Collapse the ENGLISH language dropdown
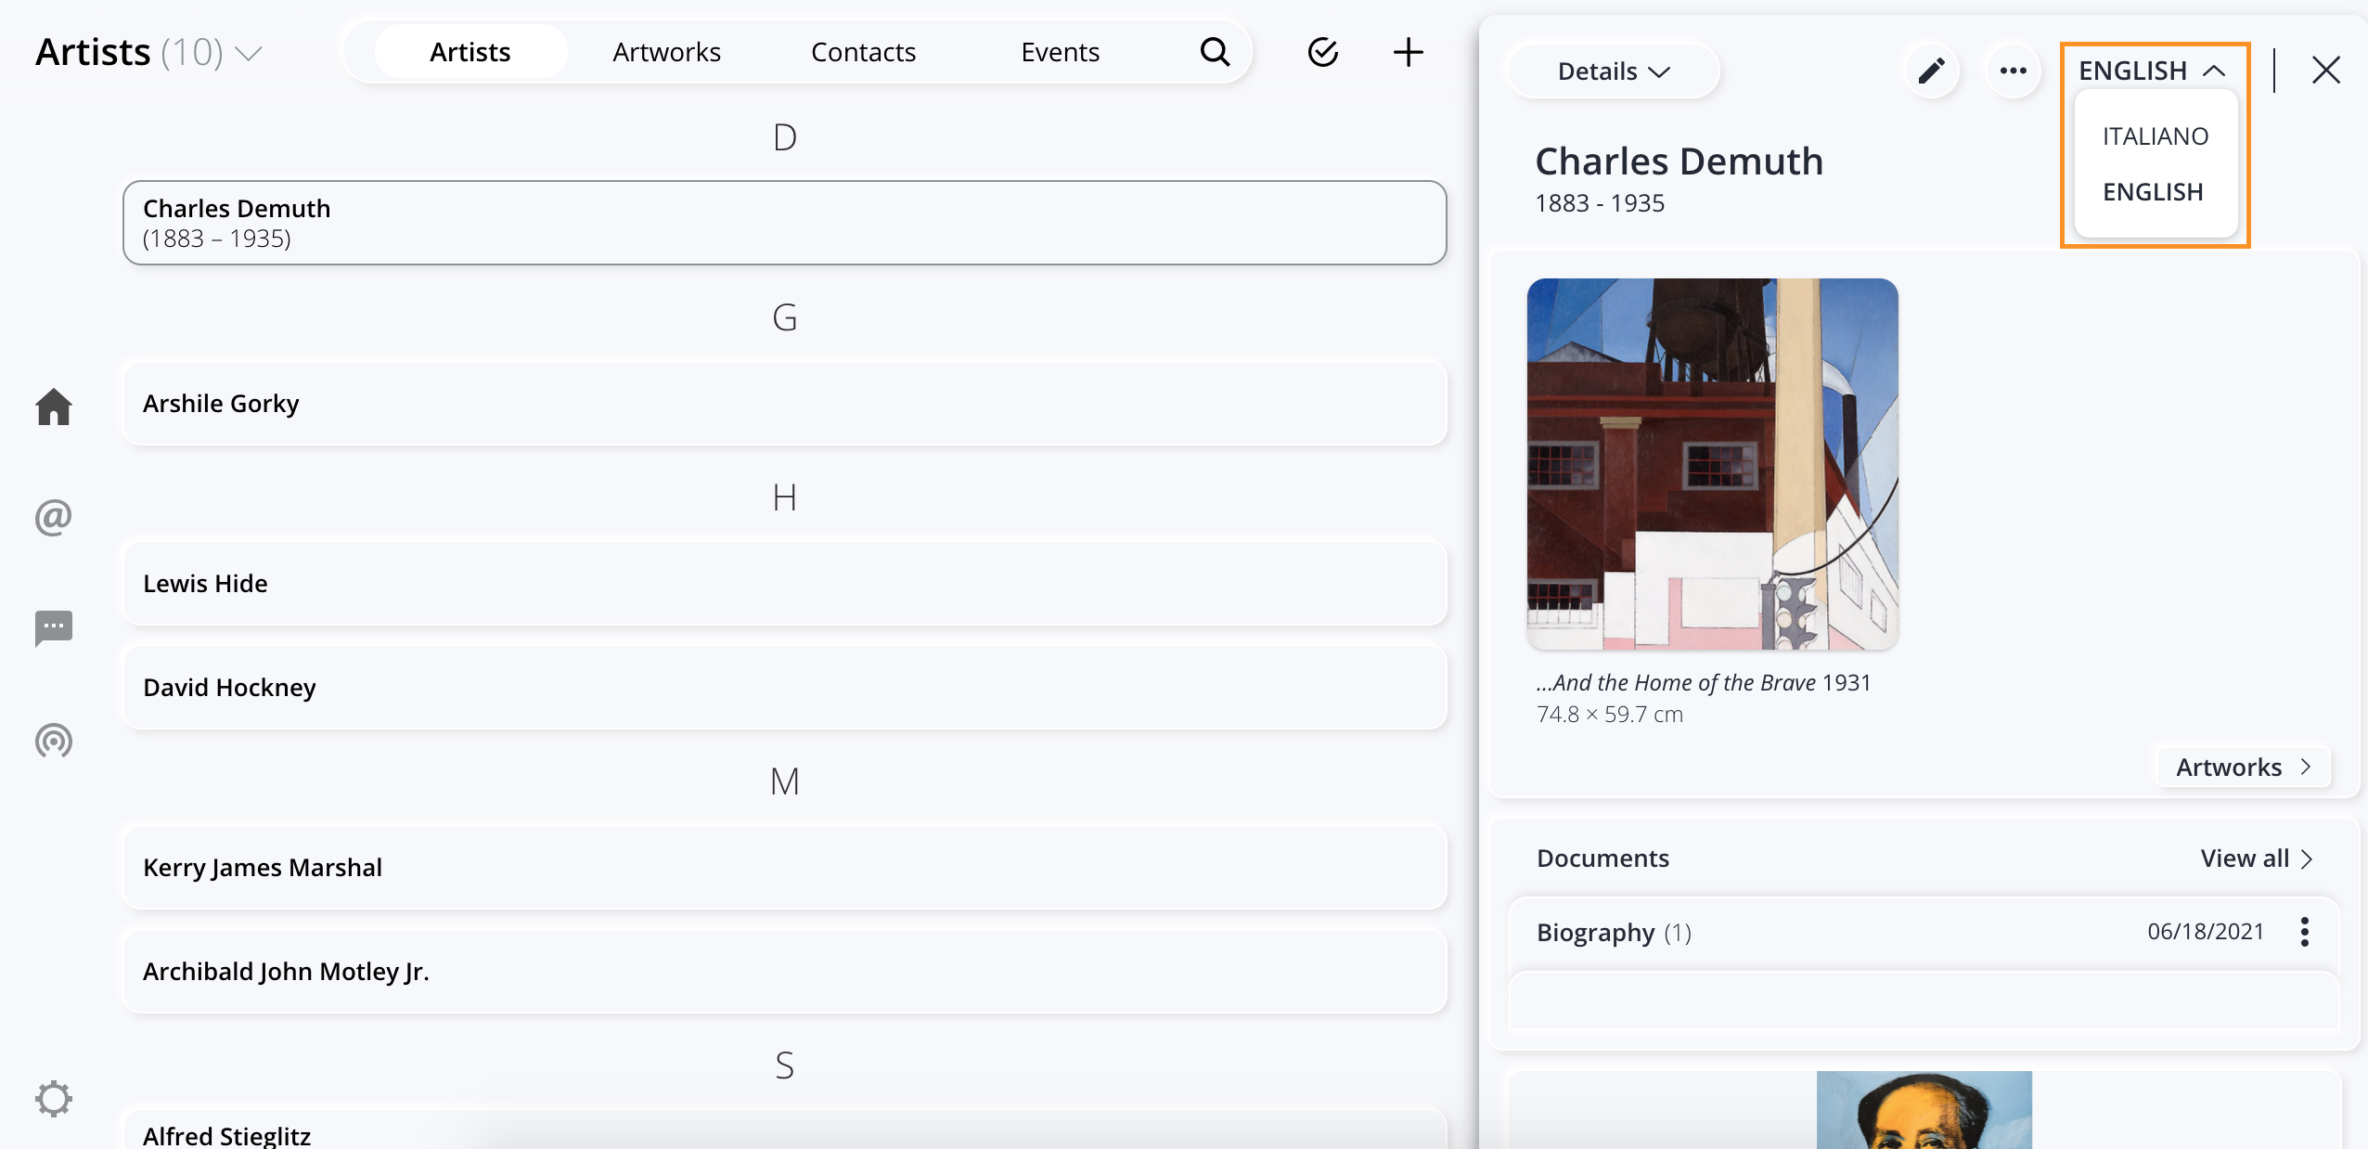2368x1149 pixels. point(2151,71)
